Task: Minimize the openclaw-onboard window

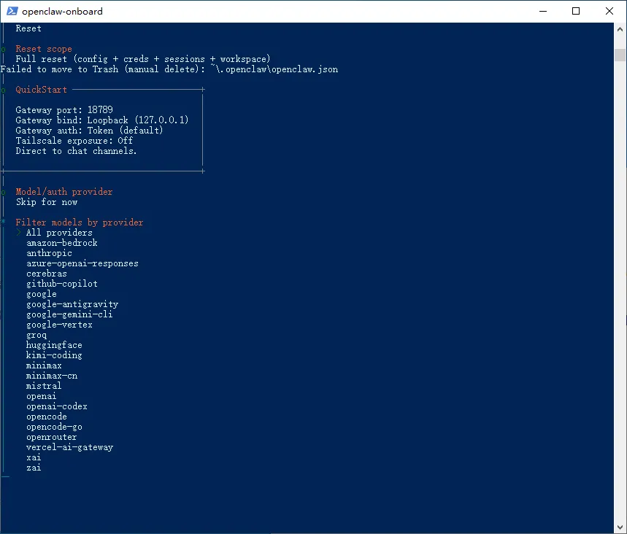Action: (x=543, y=11)
